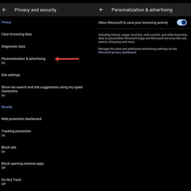Open Personalization & advertising setting
The image size is (191, 191).
pos(47,61)
